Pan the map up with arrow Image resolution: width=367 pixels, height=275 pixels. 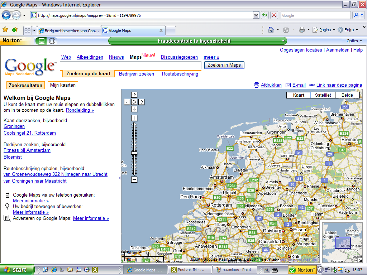pyautogui.click(x=134, y=95)
